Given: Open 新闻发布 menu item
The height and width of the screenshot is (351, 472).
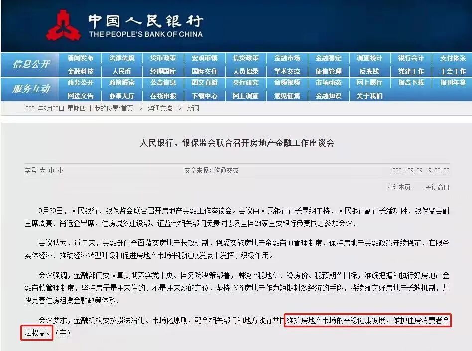Looking at the screenshot, I should click(80, 58).
